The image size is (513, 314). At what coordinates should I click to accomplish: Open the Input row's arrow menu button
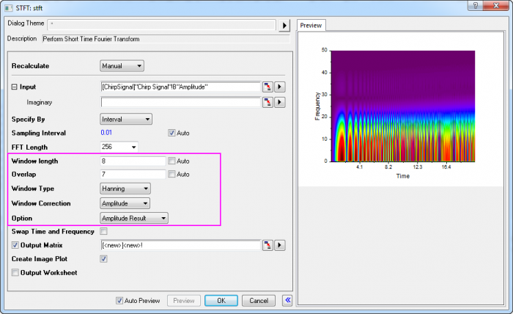pos(280,87)
